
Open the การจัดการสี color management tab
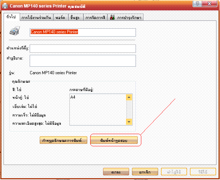[96, 18]
